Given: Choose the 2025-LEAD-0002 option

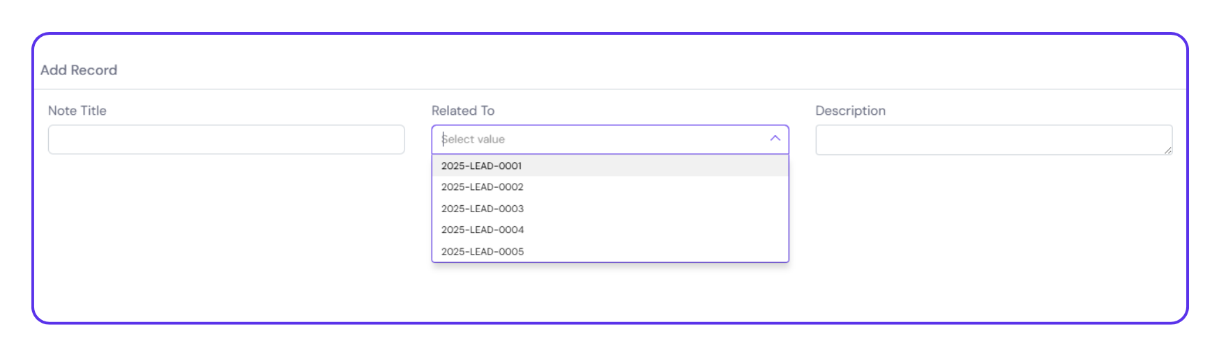Looking at the screenshot, I should pyautogui.click(x=483, y=187).
